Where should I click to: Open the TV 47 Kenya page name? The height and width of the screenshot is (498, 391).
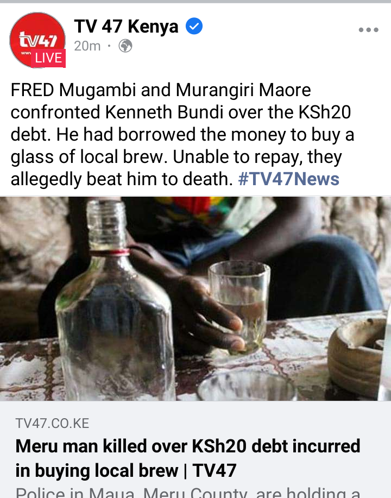click(126, 26)
